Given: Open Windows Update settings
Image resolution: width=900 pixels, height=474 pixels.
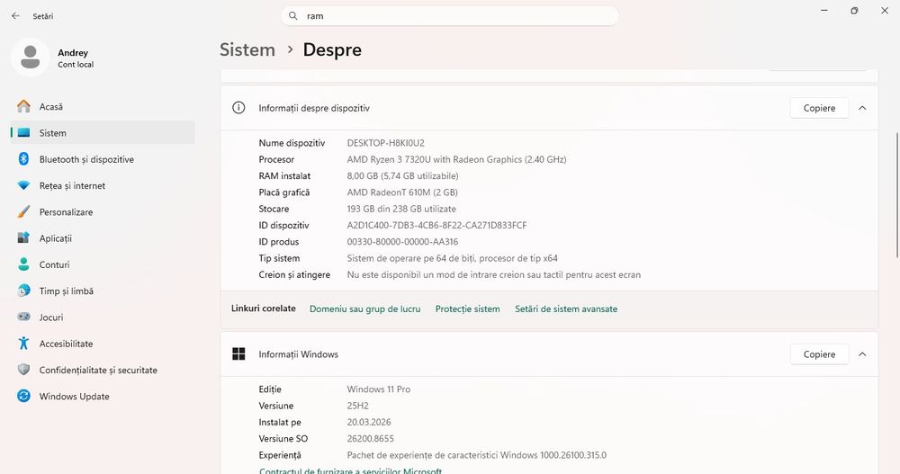Looking at the screenshot, I should [x=103, y=397].
